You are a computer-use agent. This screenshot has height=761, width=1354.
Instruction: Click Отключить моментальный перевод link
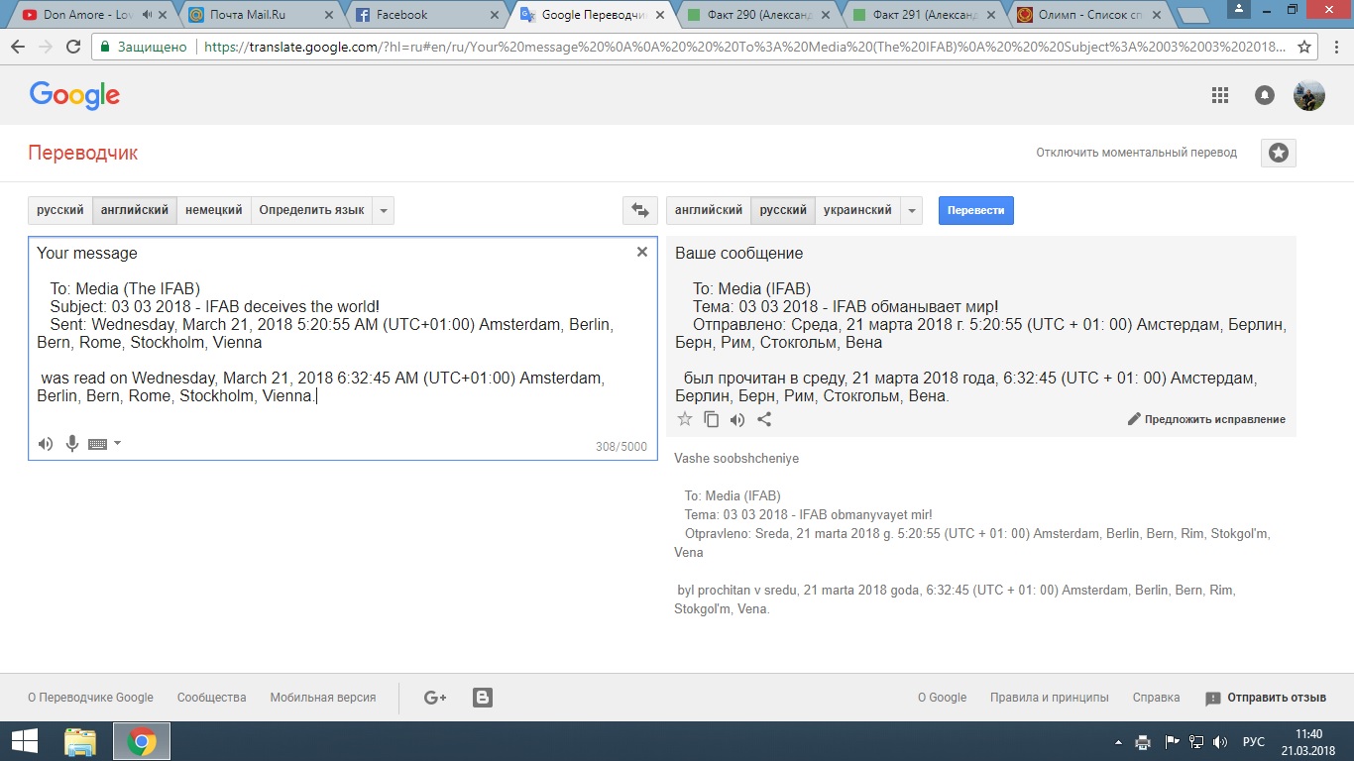pos(1137,153)
